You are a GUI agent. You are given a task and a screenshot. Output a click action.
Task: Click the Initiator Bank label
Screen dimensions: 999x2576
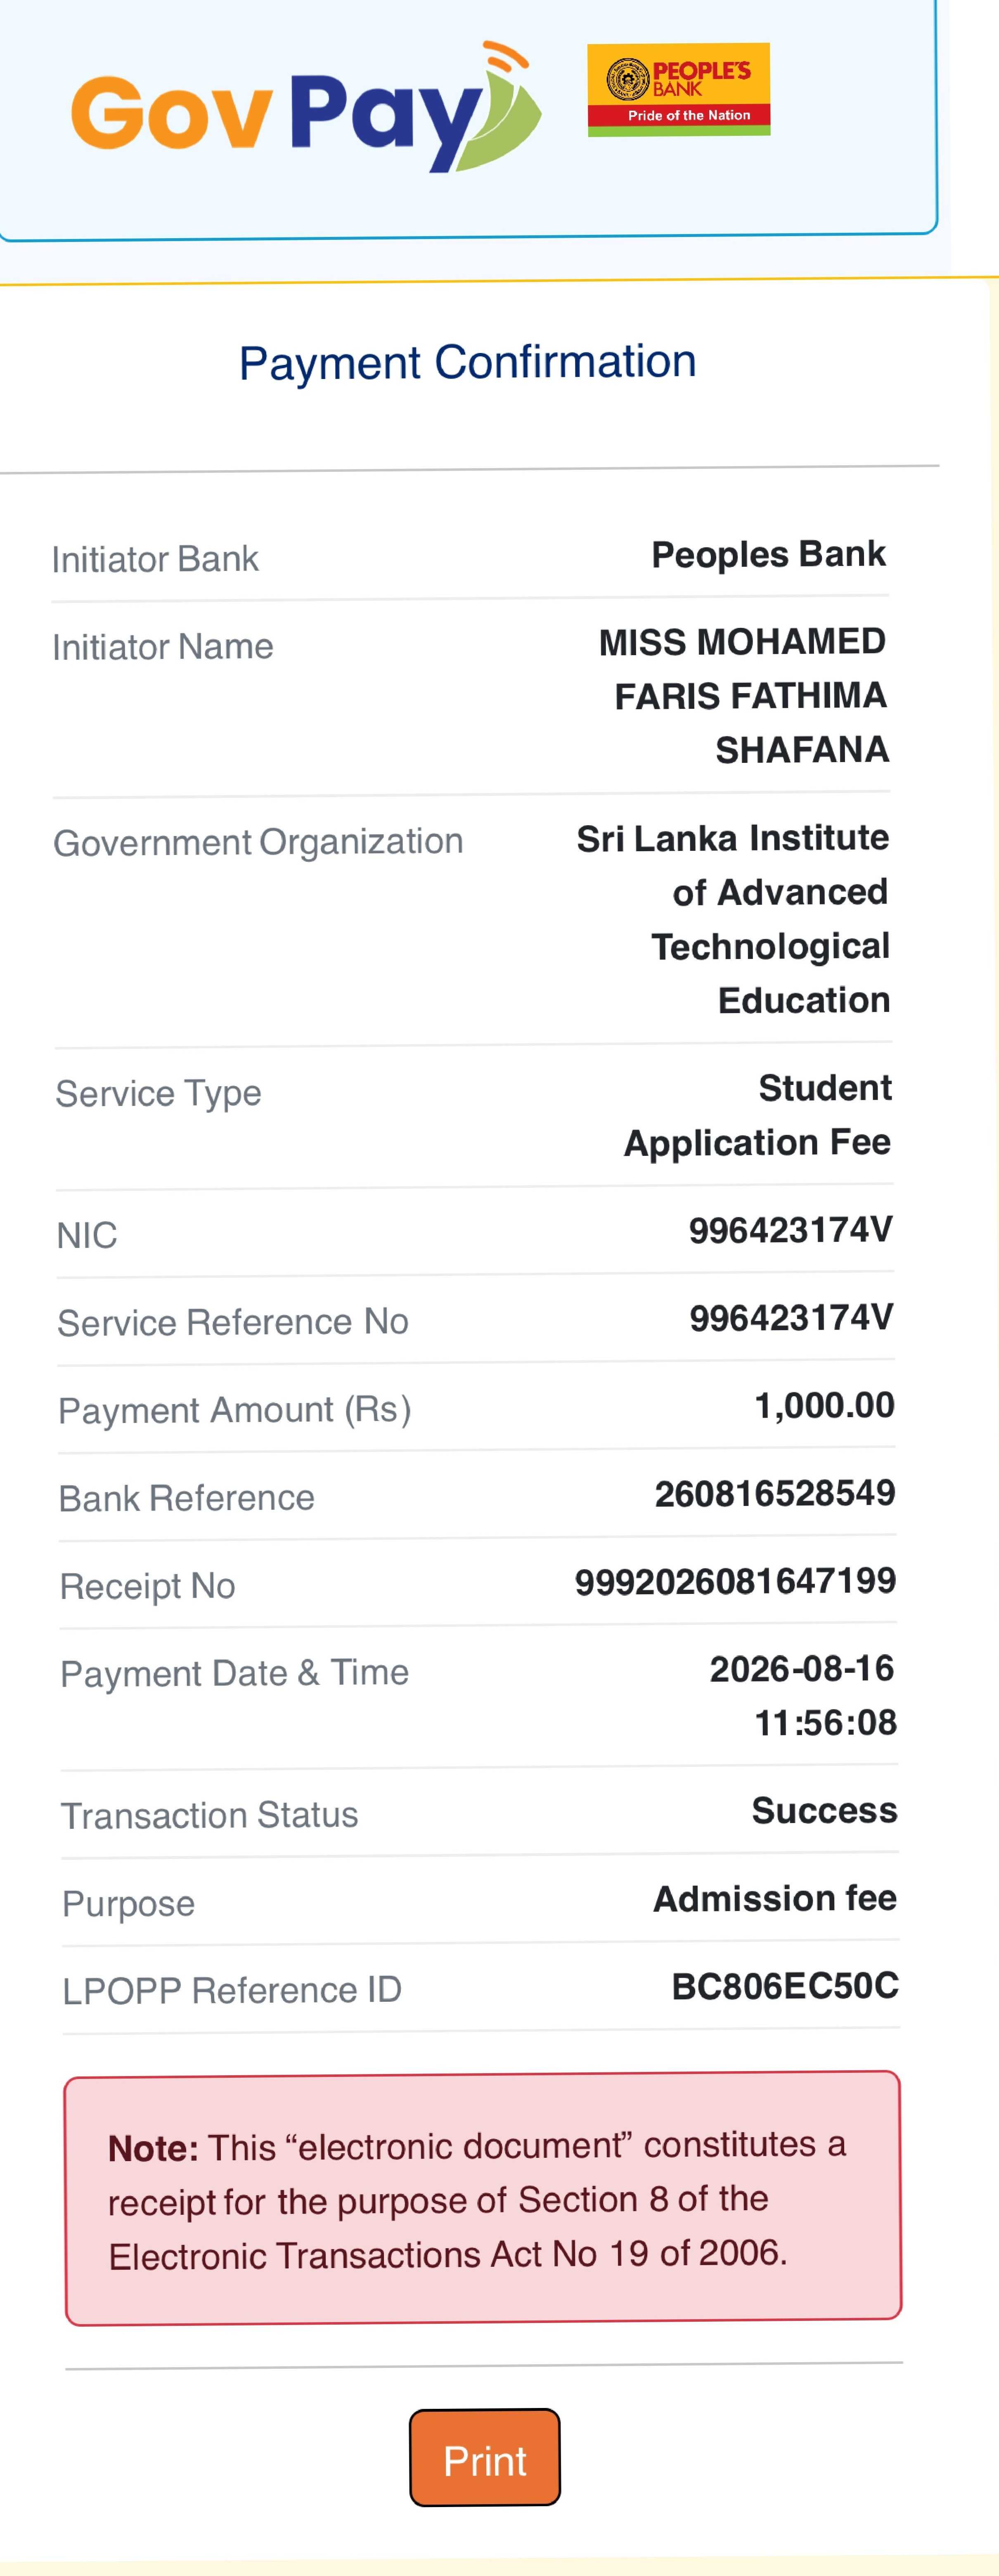155,559
